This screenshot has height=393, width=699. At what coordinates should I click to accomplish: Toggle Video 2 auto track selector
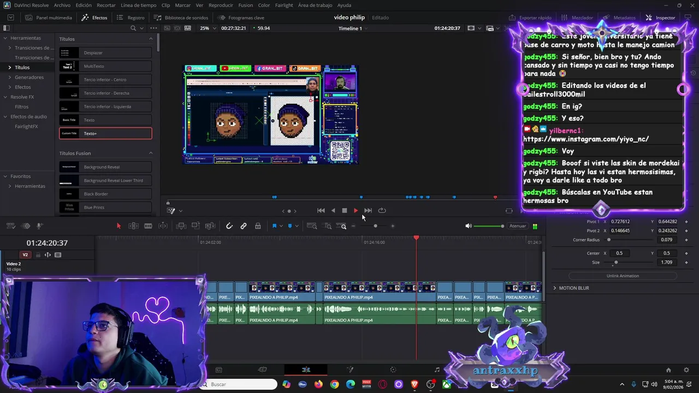pos(48,255)
